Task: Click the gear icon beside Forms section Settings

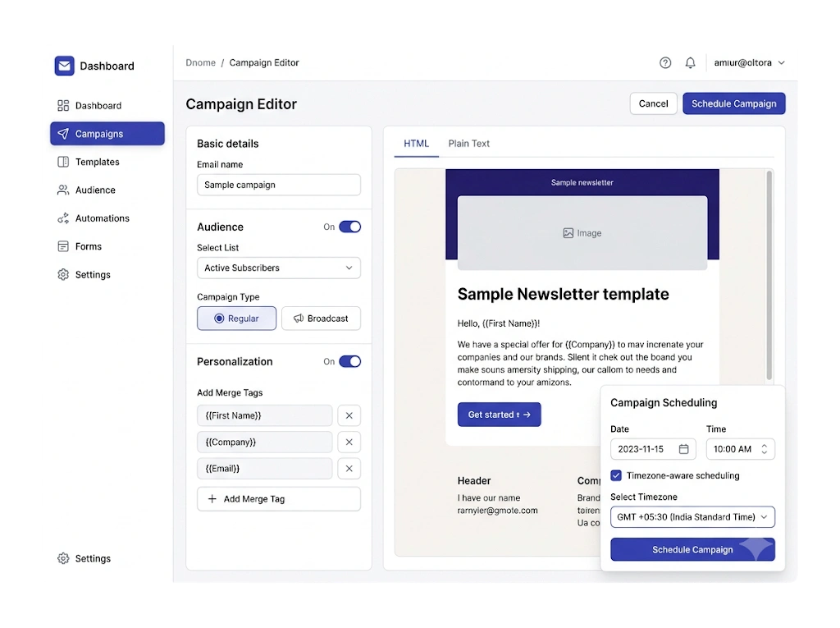Action: pos(63,274)
